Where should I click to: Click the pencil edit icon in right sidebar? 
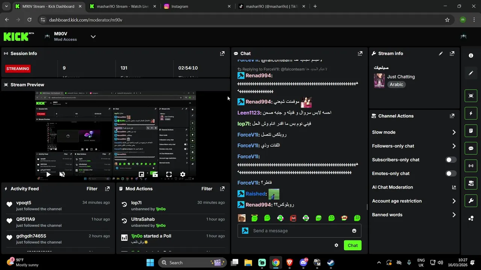(471, 73)
